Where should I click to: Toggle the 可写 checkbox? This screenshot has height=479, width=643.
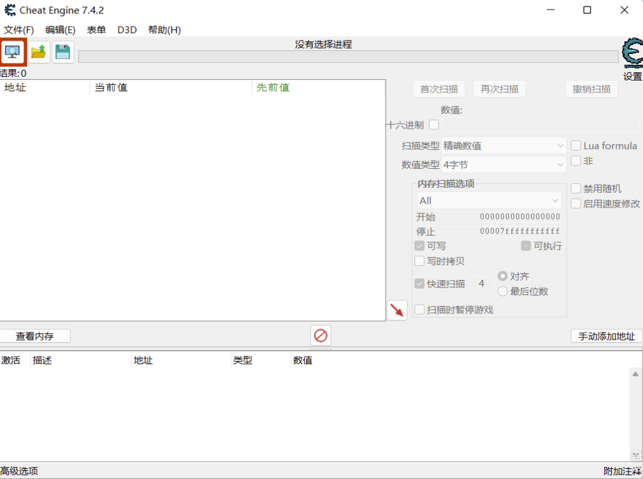click(x=419, y=246)
